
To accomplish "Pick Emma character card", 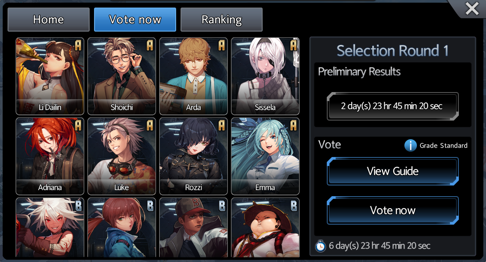I will (265, 156).
